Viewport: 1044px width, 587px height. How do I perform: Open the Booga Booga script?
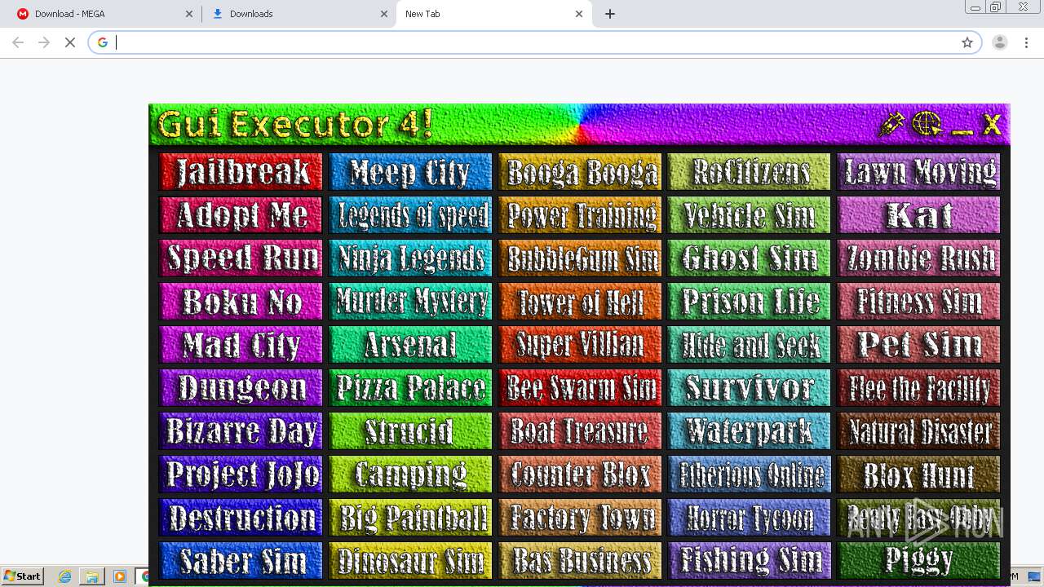(581, 172)
